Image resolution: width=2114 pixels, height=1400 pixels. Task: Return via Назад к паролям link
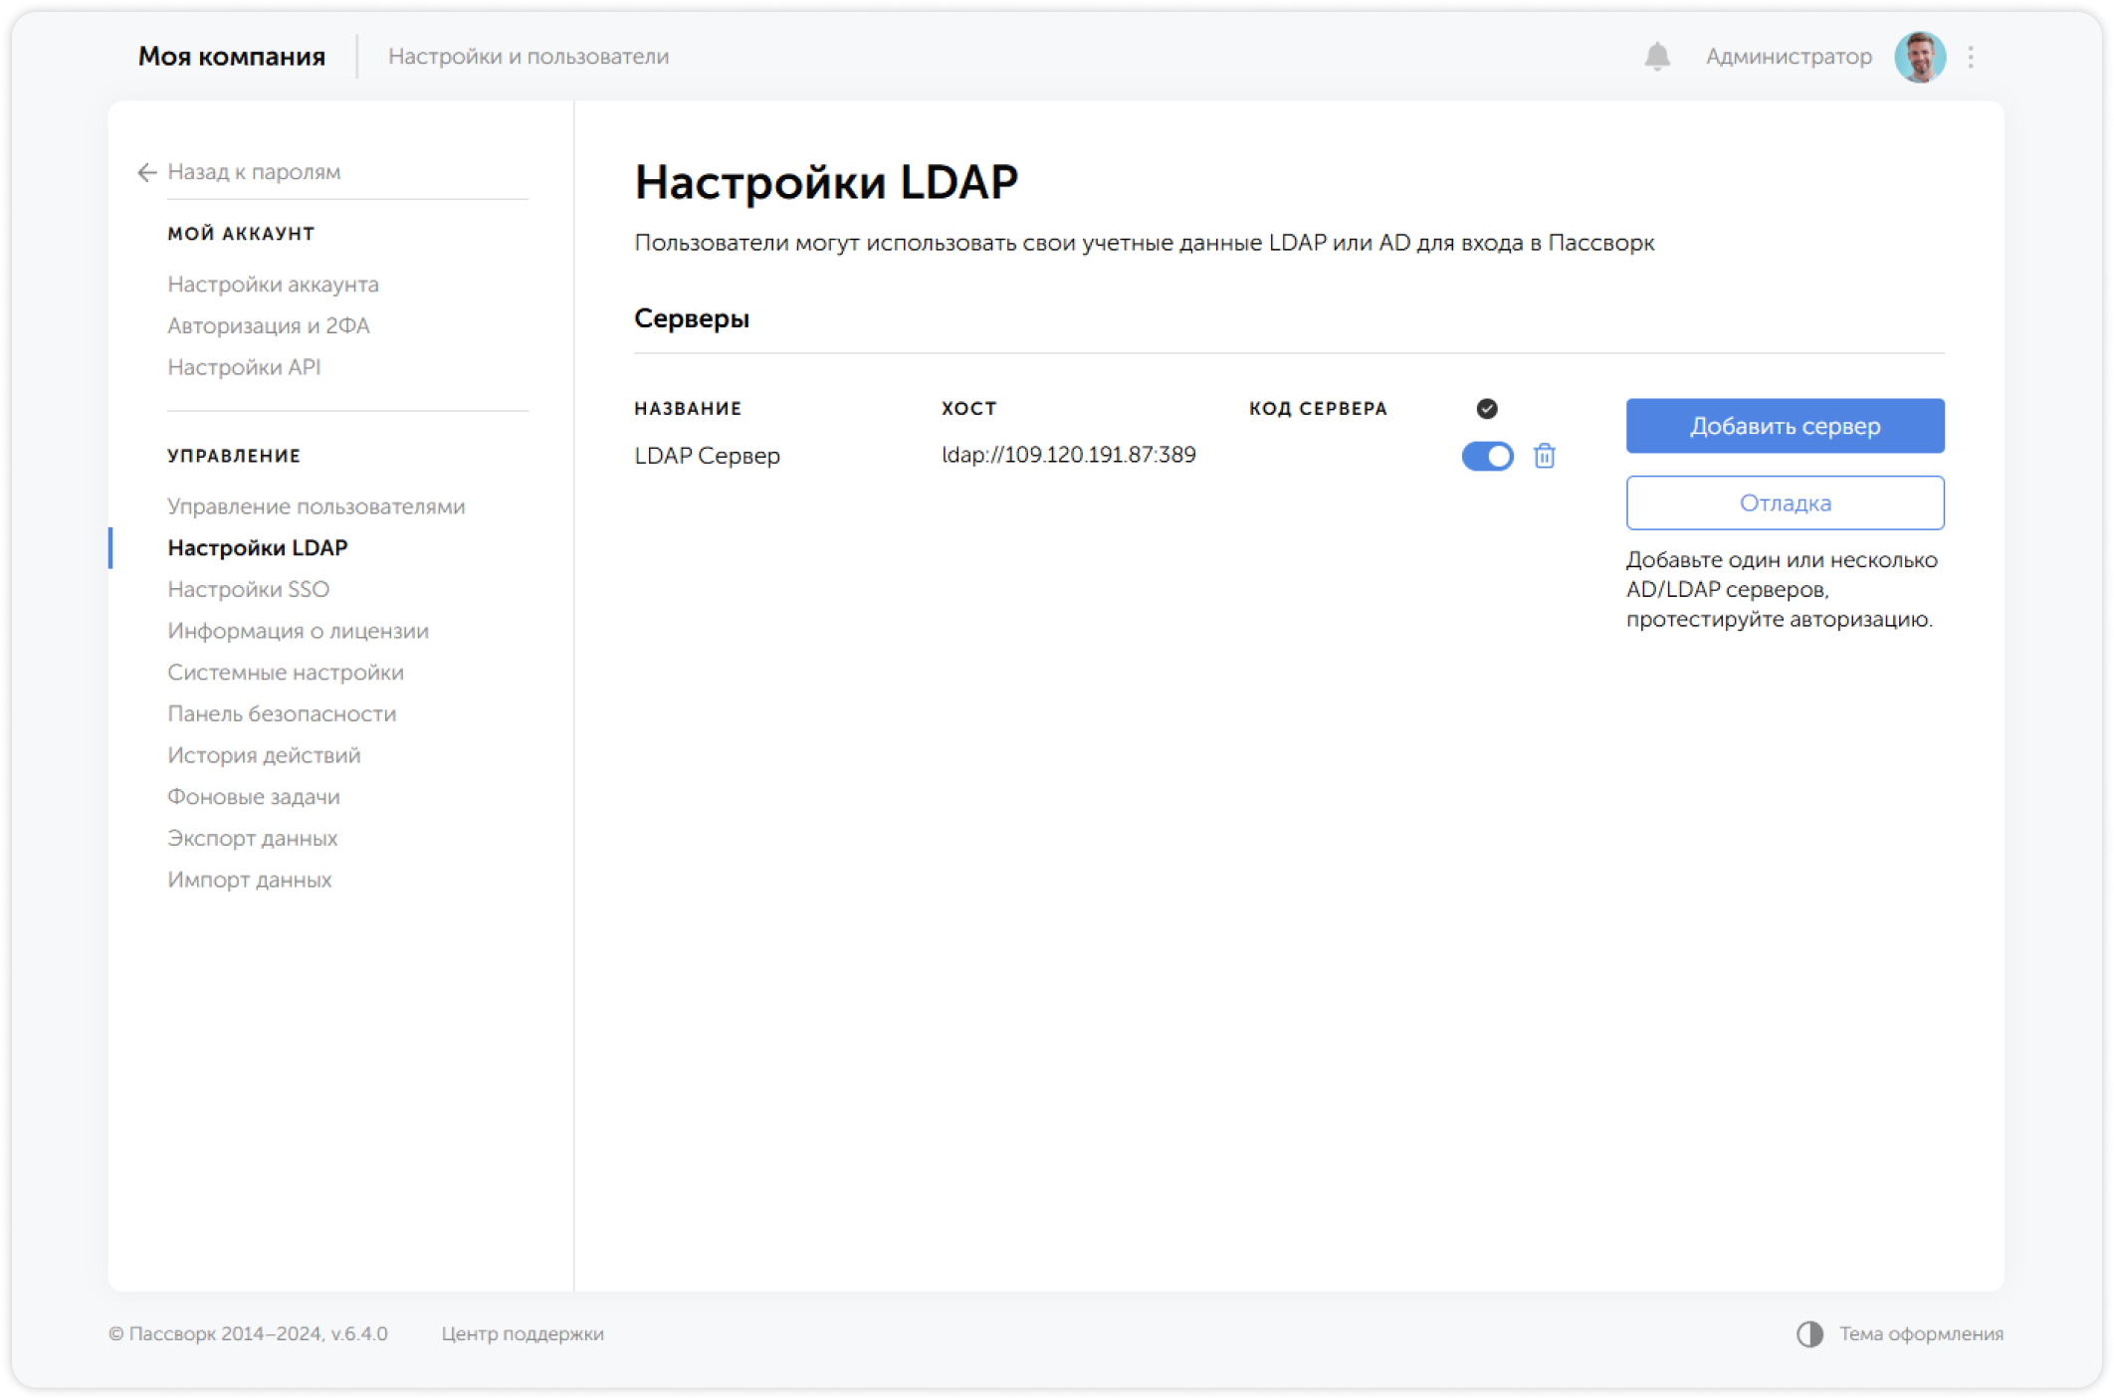(x=254, y=172)
